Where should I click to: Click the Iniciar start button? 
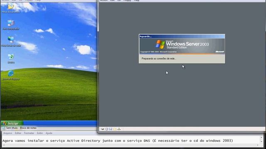coord(12,123)
